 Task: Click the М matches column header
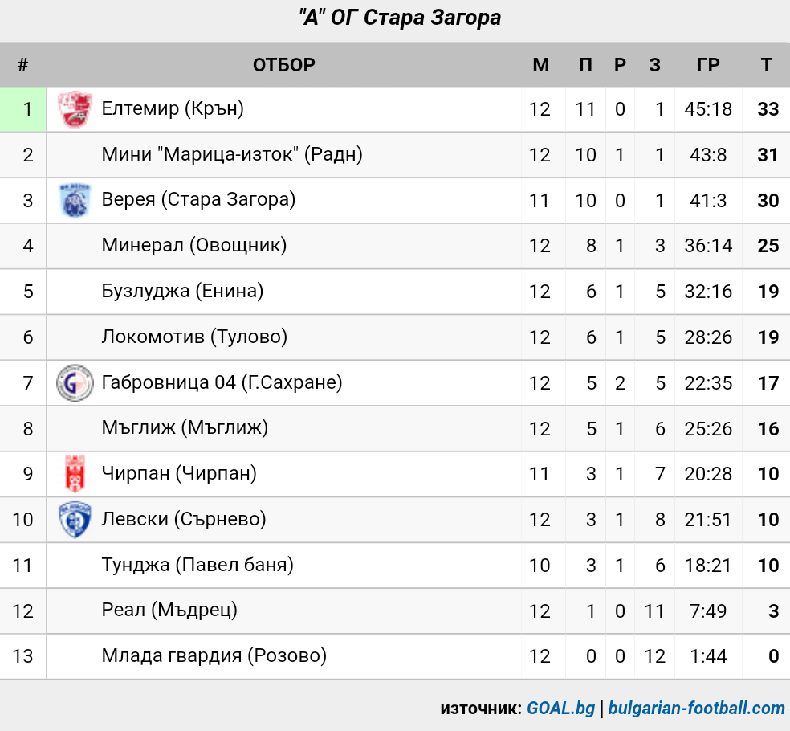coord(540,65)
